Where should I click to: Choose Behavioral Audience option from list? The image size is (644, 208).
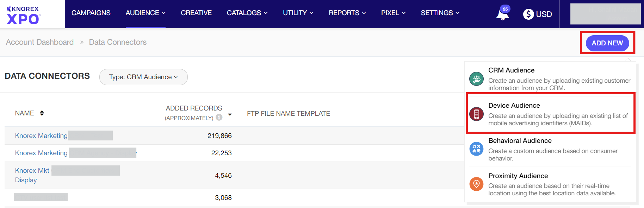point(520,141)
